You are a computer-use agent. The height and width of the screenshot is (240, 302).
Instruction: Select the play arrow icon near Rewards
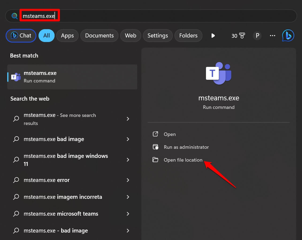(213, 35)
